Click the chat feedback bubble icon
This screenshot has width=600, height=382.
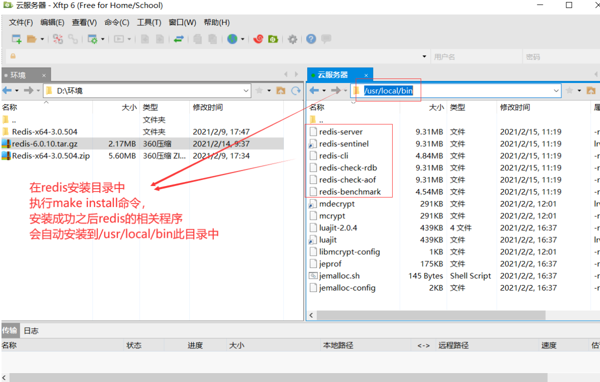326,39
